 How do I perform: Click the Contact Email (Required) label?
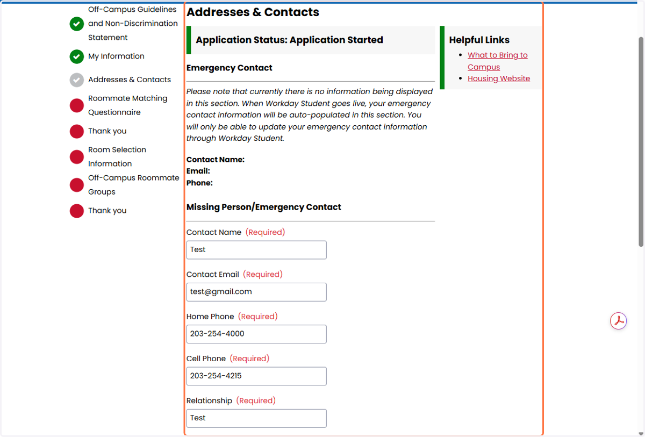[234, 274]
